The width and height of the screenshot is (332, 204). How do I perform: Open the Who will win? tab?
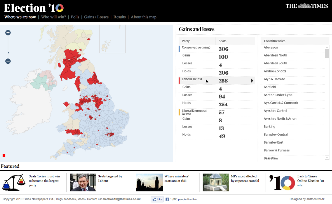coord(54,17)
